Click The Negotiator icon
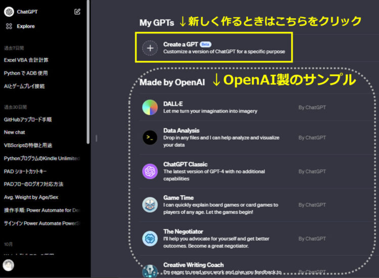379x278 pixels. click(x=150, y=239)
